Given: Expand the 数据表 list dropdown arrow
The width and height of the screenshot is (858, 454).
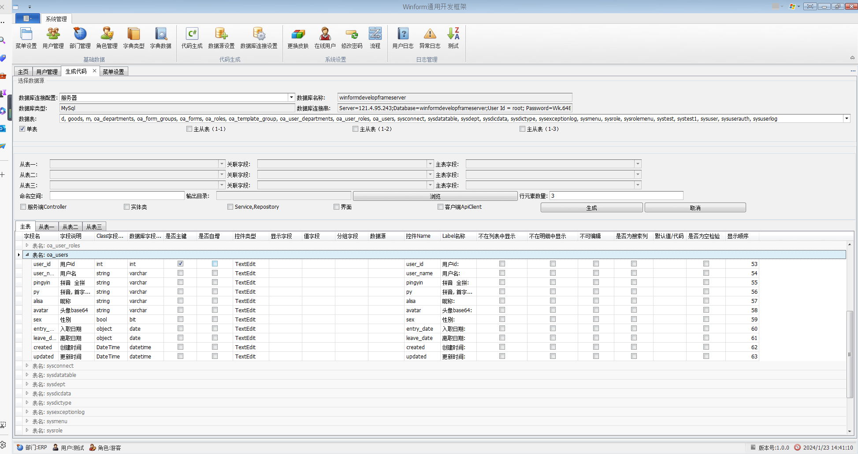Looking at the screenshot, I should tap(846, 118).
